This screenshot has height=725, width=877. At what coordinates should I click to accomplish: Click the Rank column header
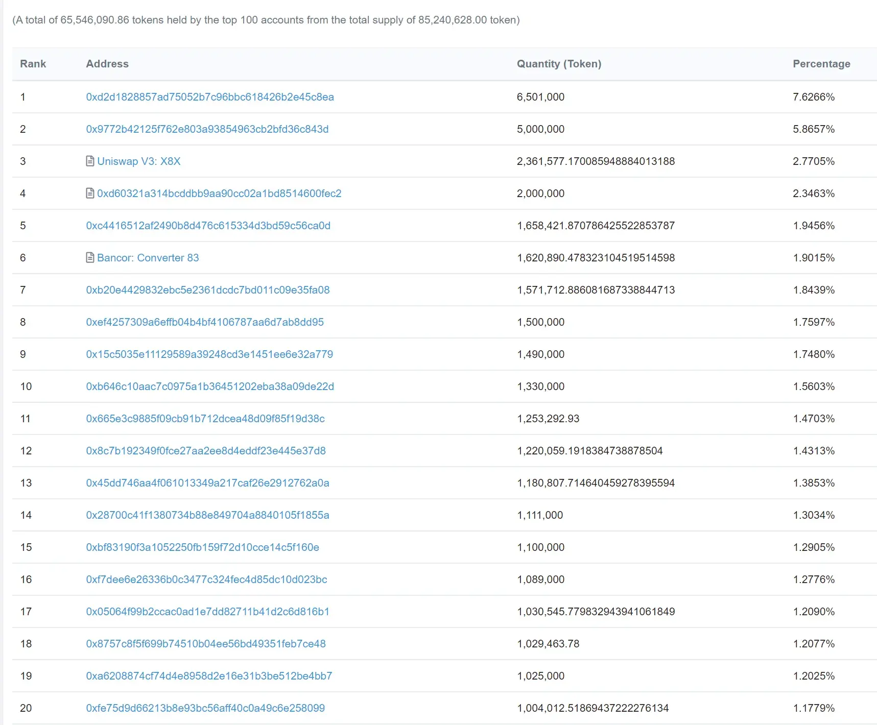click(33, 64)
